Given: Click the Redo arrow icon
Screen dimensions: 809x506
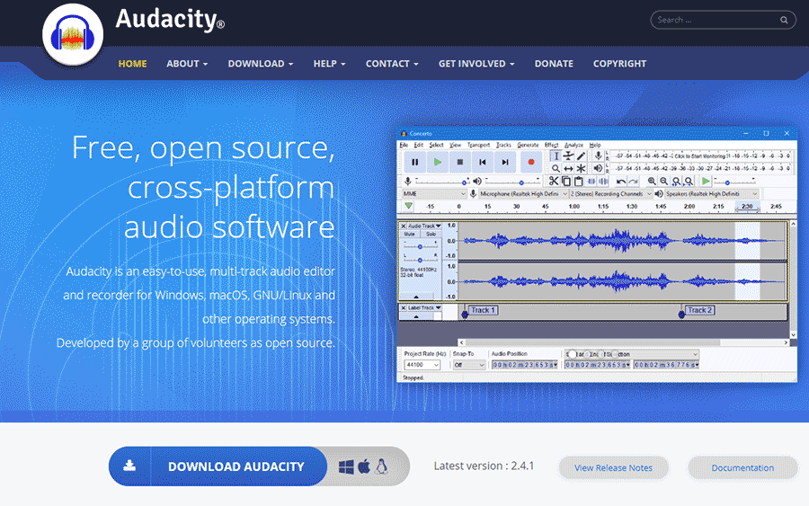Looking at the screenshot, I should [634, 181].
